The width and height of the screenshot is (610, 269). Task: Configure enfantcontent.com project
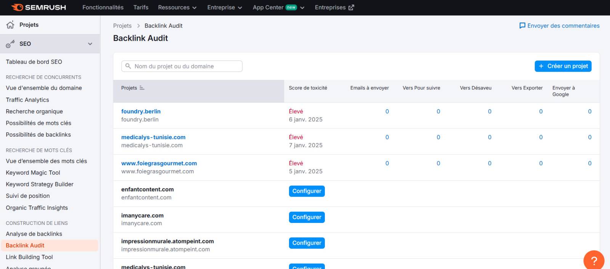point(307,191)
